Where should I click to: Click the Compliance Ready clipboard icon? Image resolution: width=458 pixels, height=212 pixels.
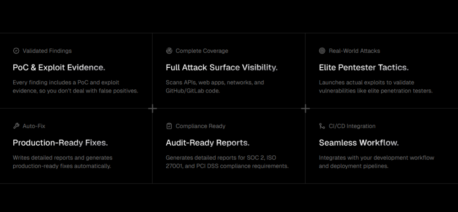[169, 126]
